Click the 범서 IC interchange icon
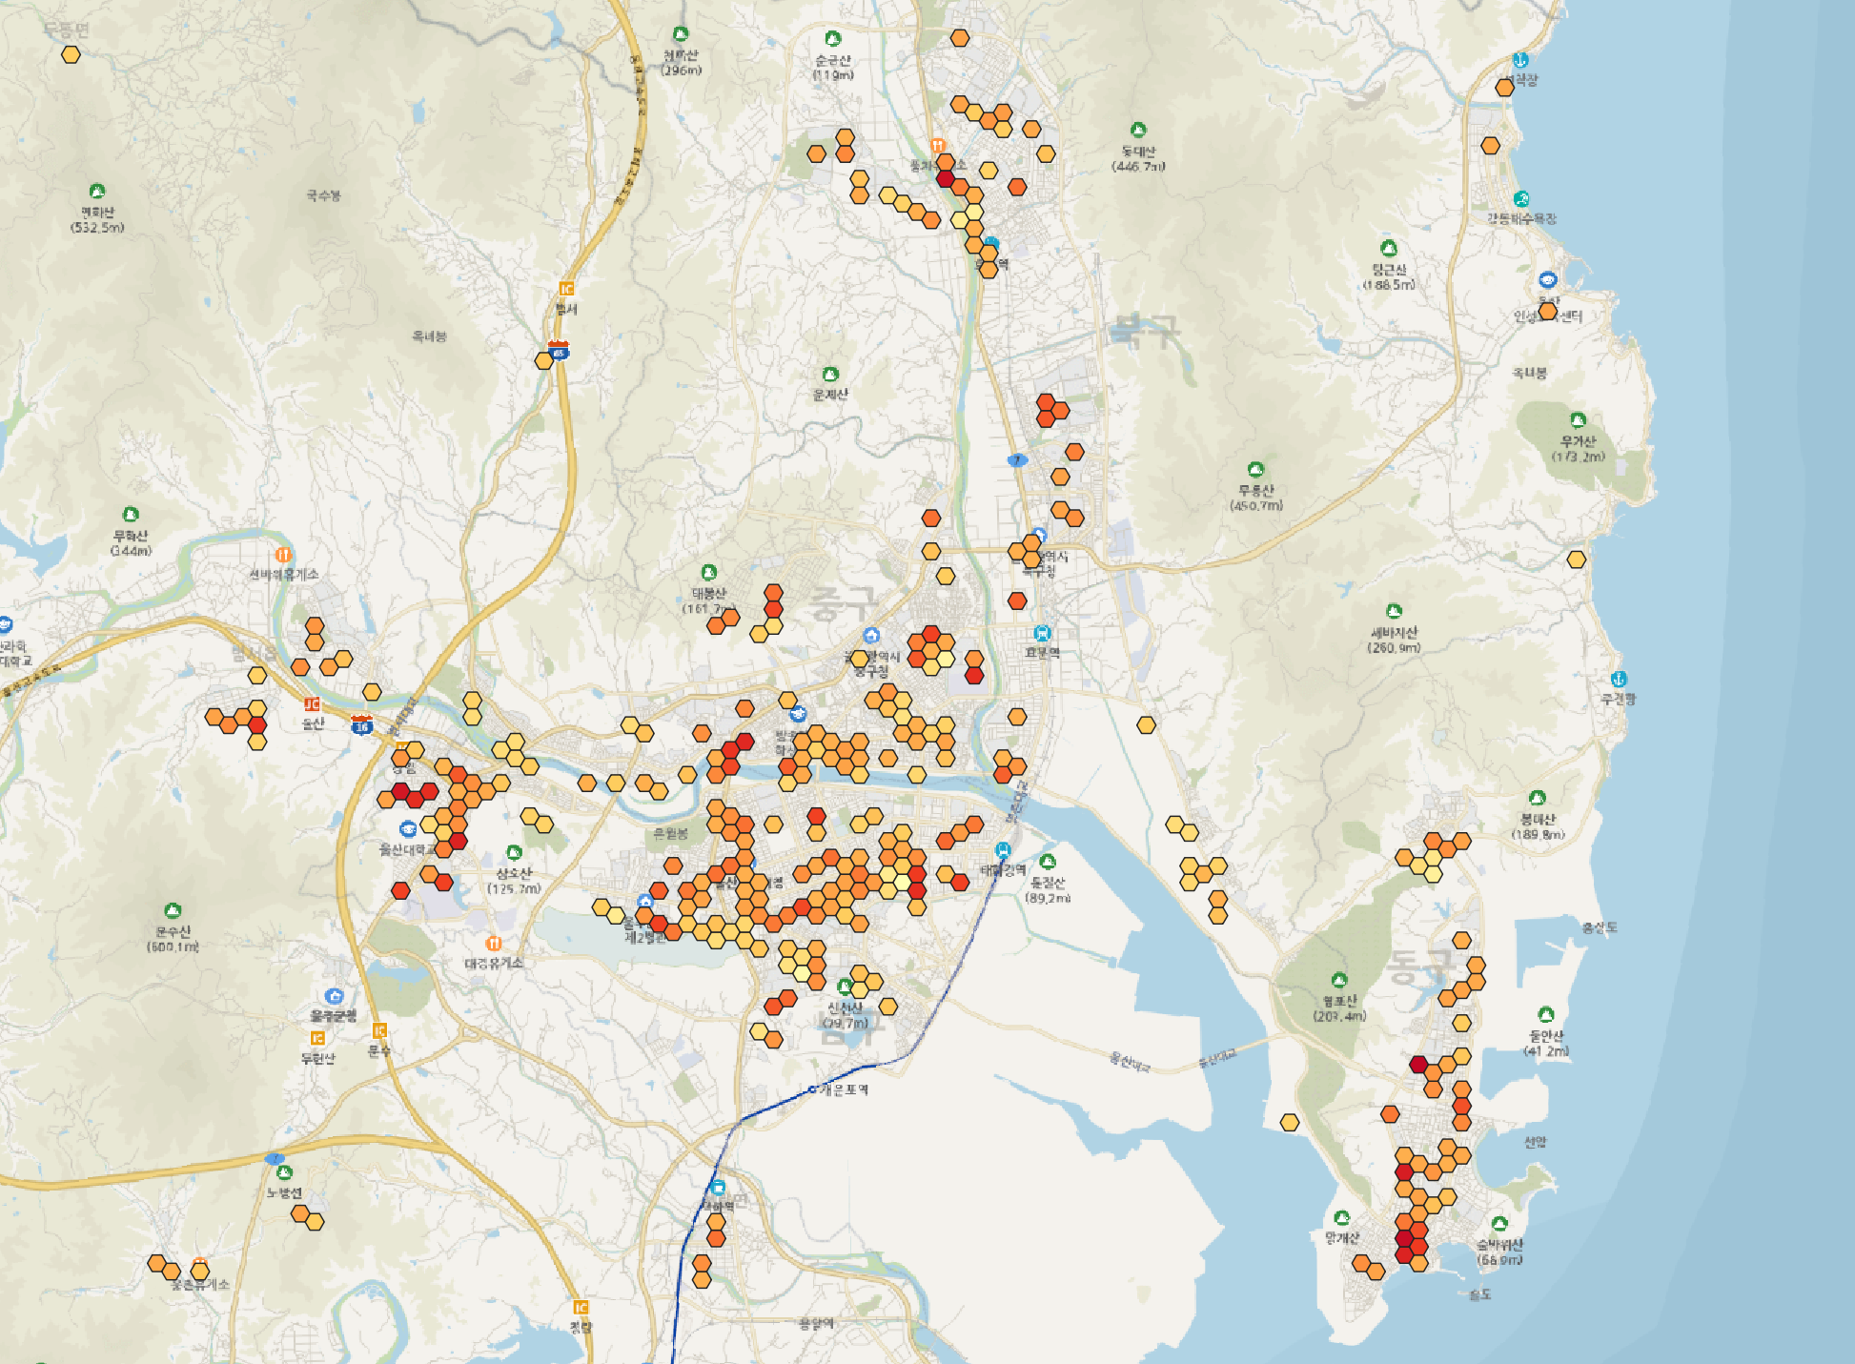This screenshot has height=1364, width=1855. 566,289
